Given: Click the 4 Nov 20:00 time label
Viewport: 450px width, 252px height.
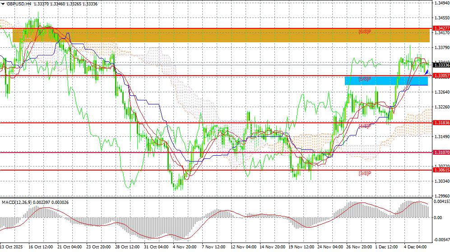Looking at the screenshot, I should coord(185,247).
